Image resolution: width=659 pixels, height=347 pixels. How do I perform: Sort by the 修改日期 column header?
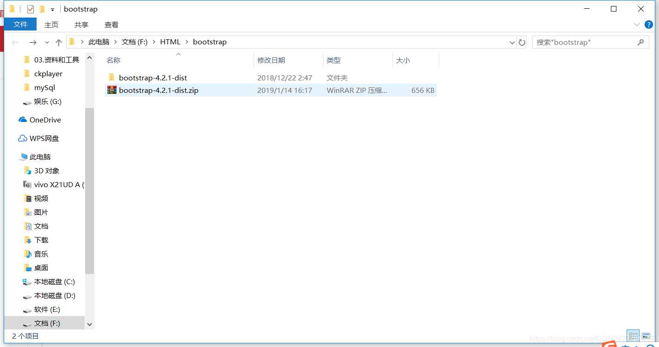[x=271, y=61]
